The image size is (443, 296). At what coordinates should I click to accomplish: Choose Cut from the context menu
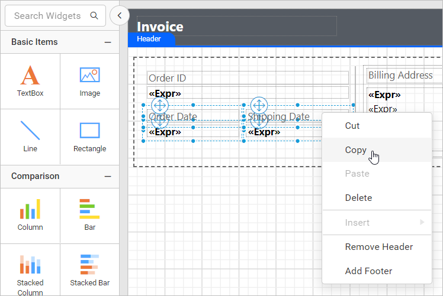click(352, 126)
